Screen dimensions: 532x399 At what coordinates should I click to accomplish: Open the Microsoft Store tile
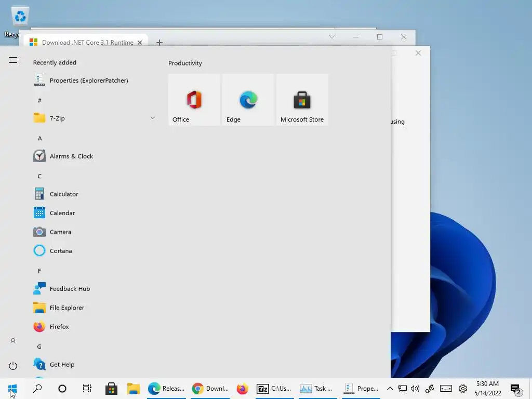pos(302,100)
